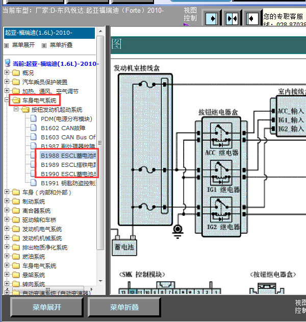Click the 发动机机械系统 tree label

point(42,238)
